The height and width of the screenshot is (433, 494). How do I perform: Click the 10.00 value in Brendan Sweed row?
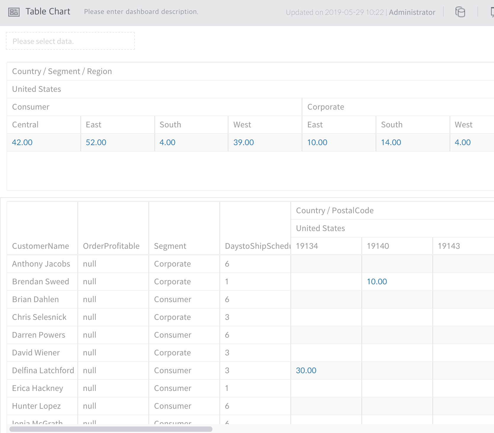pos(377,282)
